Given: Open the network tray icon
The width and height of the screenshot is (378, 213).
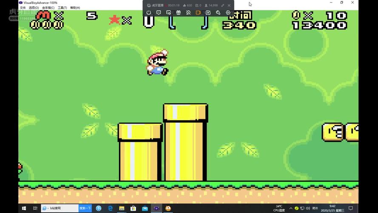Looking at the screenshot, I should [x=302, y=208].
